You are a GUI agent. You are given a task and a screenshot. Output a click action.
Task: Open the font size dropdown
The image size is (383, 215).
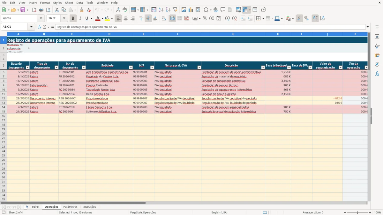(64, 18)
